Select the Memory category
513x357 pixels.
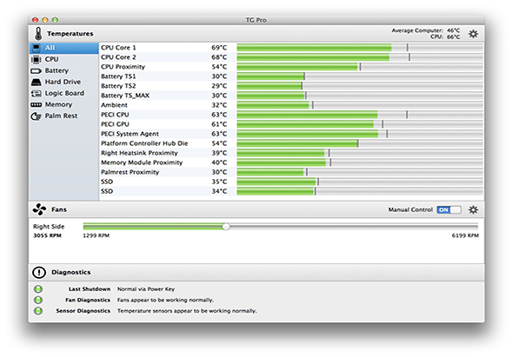64,104
